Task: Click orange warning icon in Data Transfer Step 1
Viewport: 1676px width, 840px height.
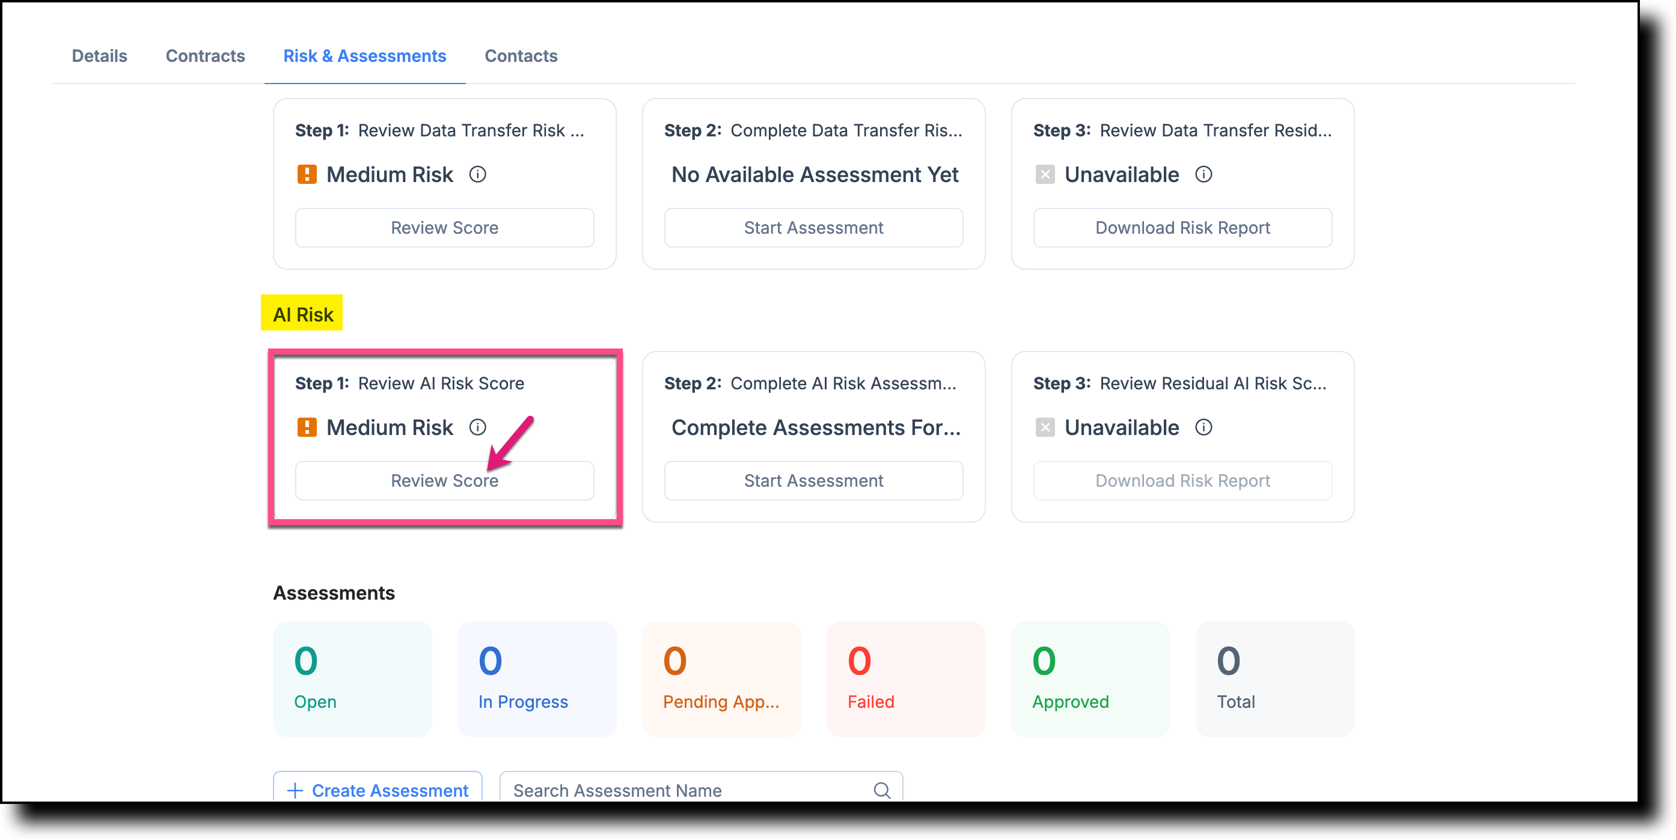Action: pos(307,174)
